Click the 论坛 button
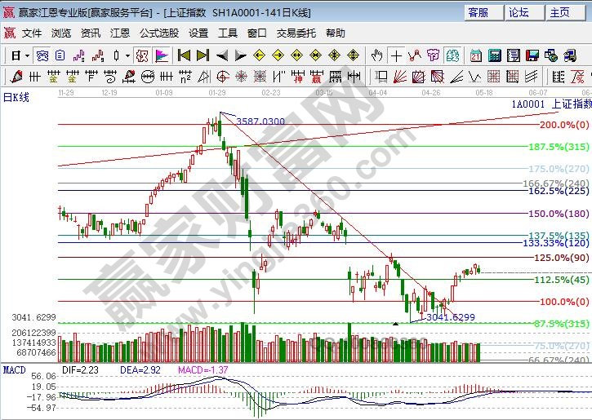592x420 pixels. [x=519, y=12]
